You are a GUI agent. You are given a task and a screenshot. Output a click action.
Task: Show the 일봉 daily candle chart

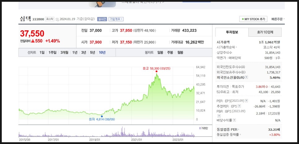point(160,52)
